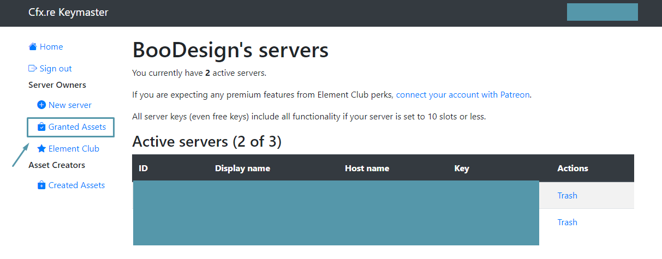Click the New server plus icon
The height and width of the screenshot is (259, 662).
click(x=41, y=105)
